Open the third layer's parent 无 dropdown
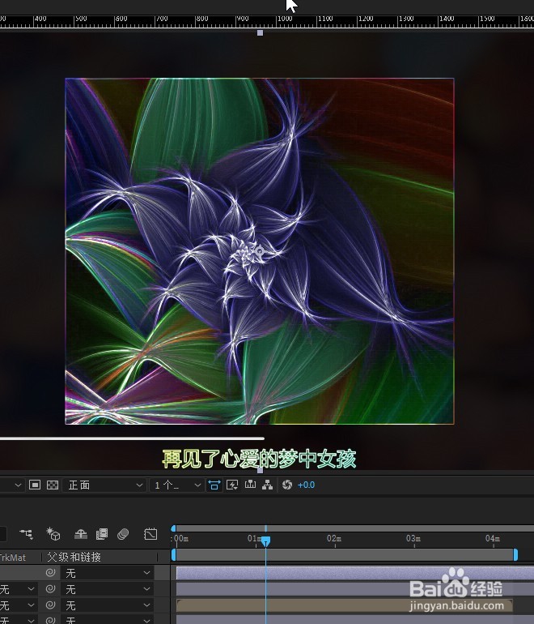Screen dimensions: 534x624 point(108,605)
